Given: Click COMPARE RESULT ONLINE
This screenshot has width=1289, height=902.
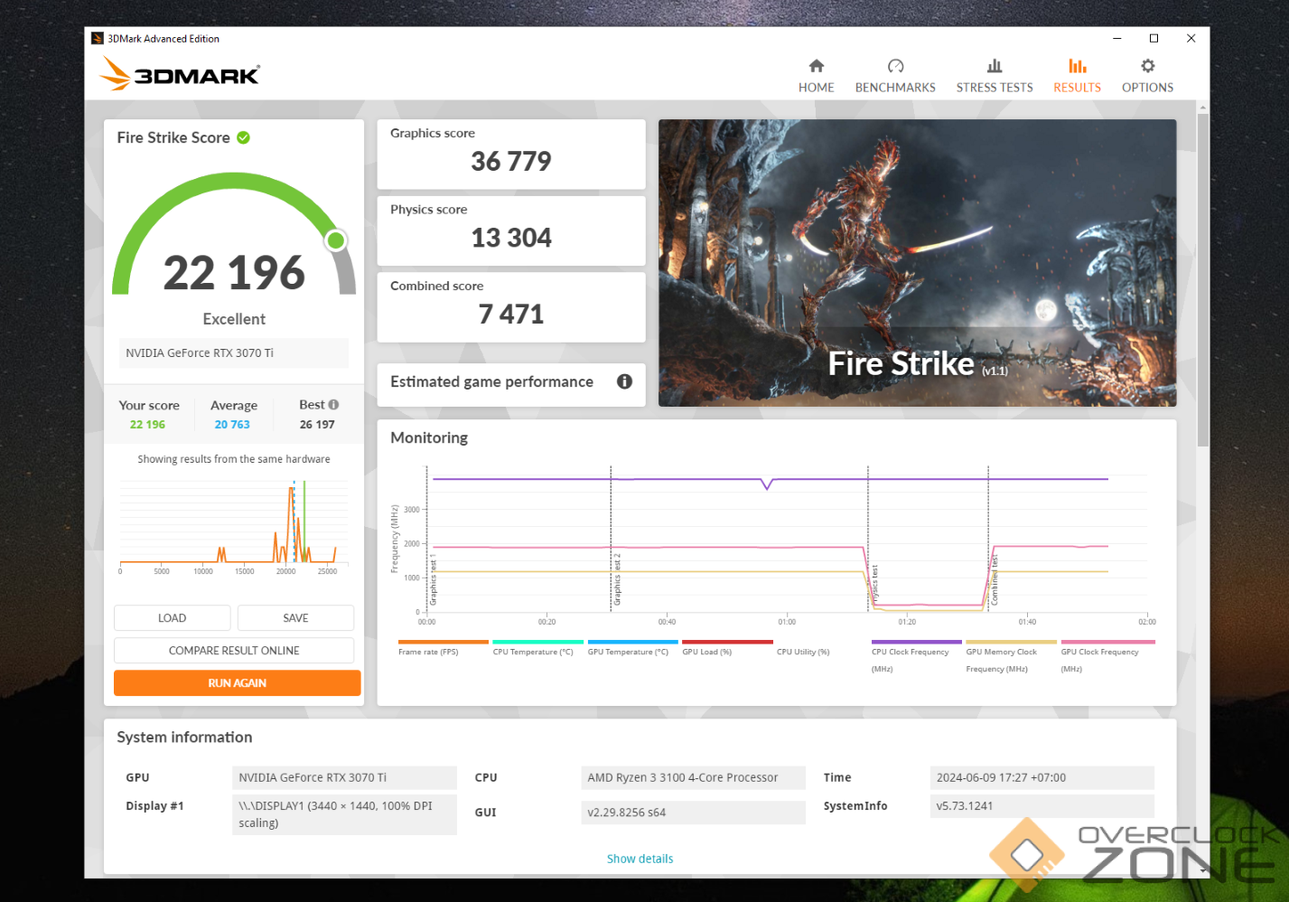Looking at the screenshot, I should (234, 651).
